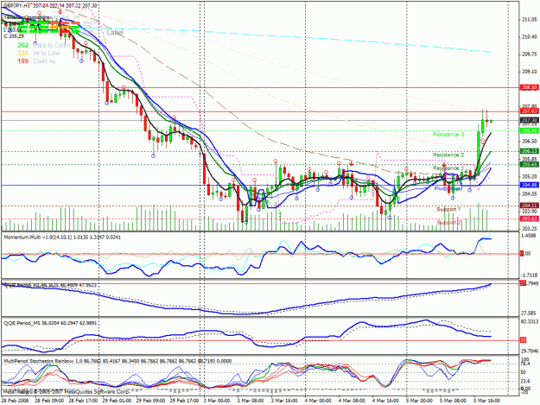Screen dimensions: 540x405
Task: Click 211.05 on the price scale
Action: [x=530, y=20]
